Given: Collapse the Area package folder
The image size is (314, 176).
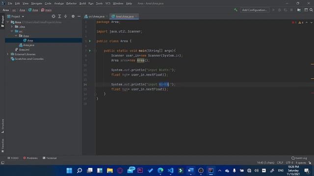Looking at the screenshot, I should (x=16, y=36).
